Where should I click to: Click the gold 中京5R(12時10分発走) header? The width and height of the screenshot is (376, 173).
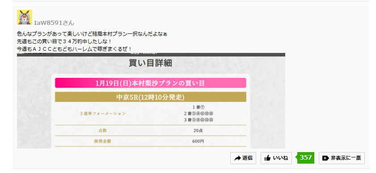coord(151,97)
